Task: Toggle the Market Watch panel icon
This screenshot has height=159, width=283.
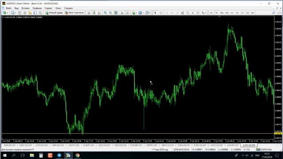Action: click(19, 13)
